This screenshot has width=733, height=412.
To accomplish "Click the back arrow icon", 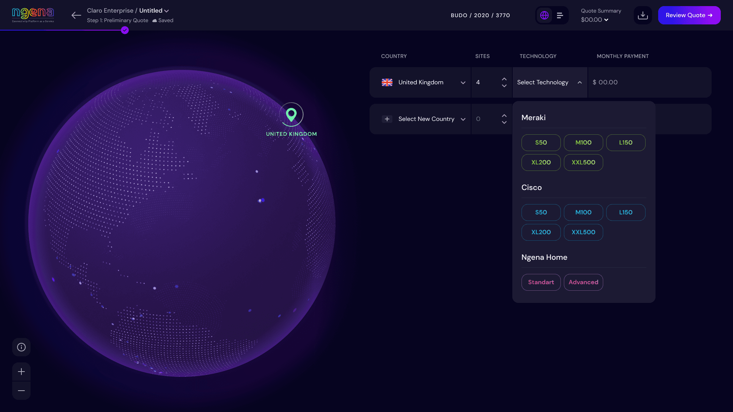I will point(76,15).
